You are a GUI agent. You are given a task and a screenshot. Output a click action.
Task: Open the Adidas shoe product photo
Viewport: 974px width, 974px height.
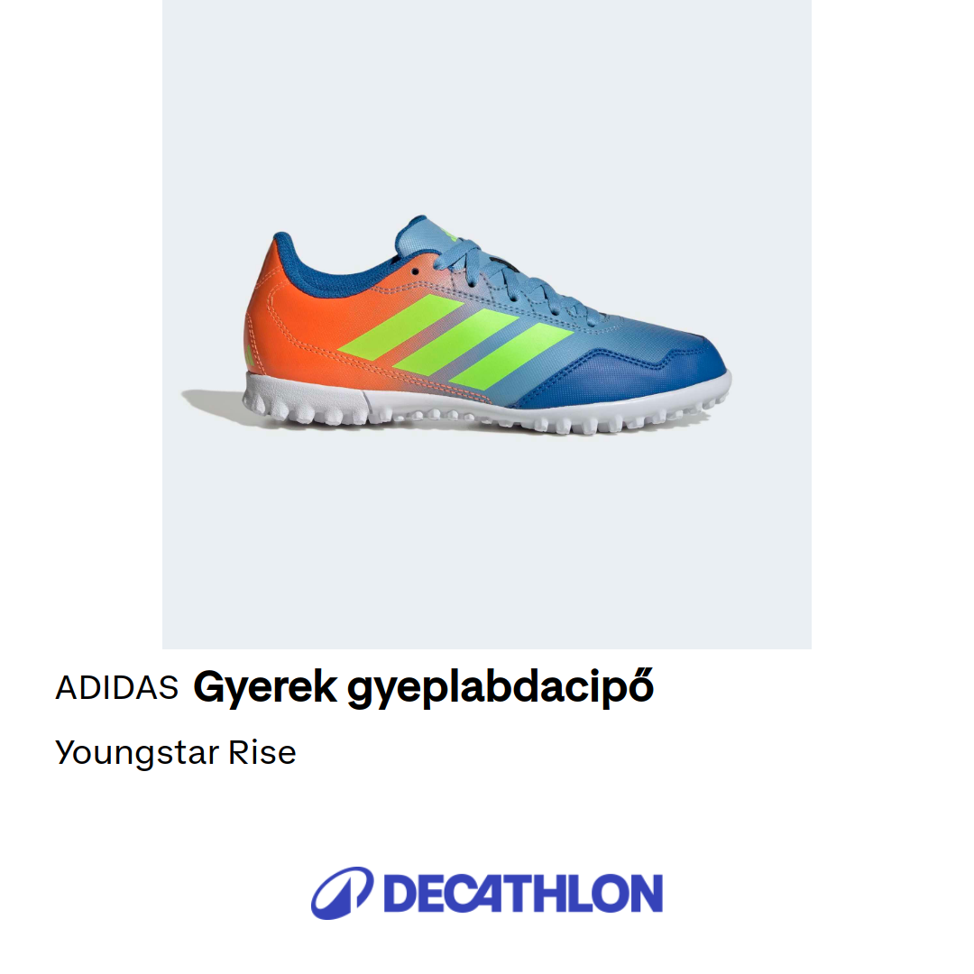coord(486,325)
